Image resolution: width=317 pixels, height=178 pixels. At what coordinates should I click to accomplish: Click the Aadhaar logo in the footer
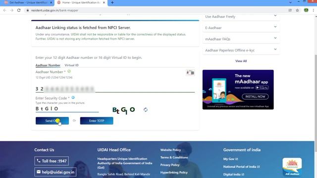click(x=292, y=167)
